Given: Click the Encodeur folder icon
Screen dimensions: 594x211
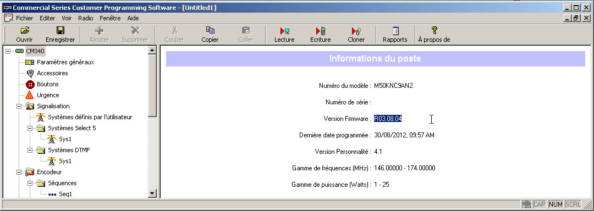Looking at the screenshot, I should pos(30,173).
